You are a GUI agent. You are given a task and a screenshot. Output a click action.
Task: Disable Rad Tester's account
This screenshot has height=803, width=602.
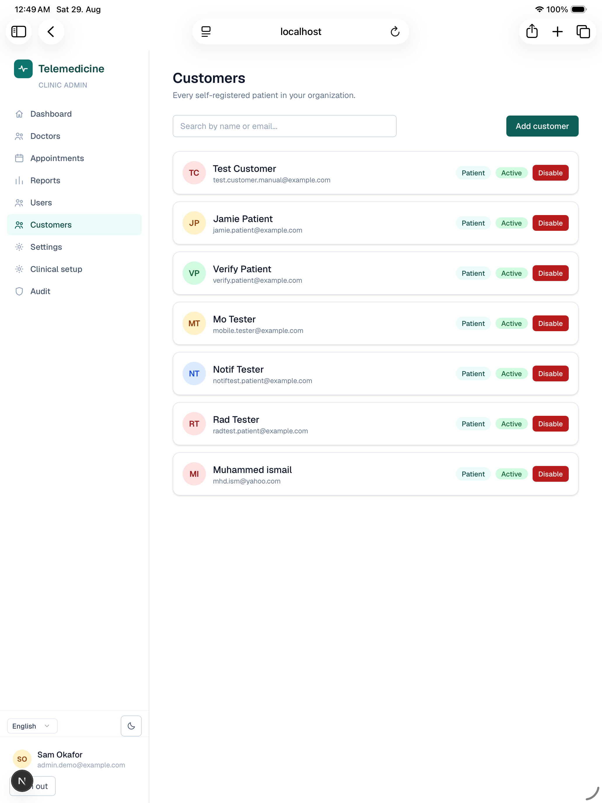(550, 424)
